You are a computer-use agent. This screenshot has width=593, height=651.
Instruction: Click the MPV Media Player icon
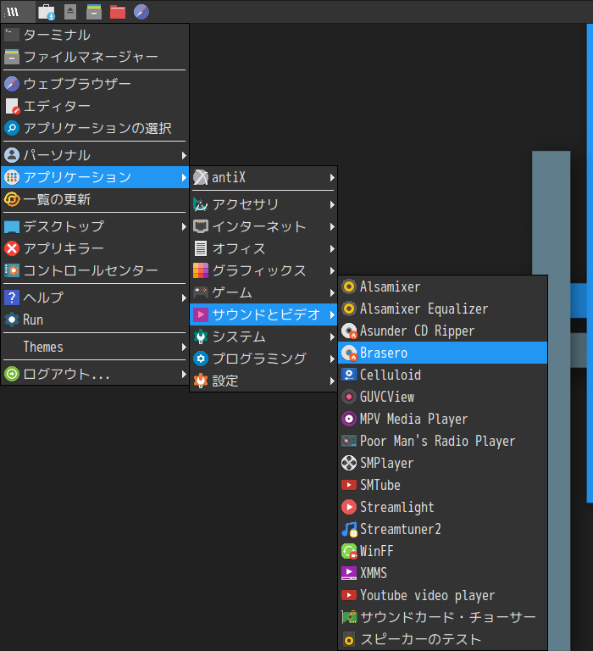tap(349, 419)
